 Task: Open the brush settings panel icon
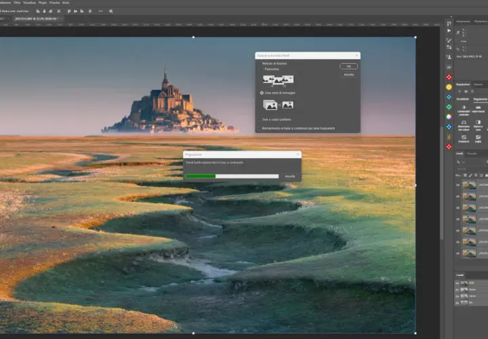tap(449, 40)
